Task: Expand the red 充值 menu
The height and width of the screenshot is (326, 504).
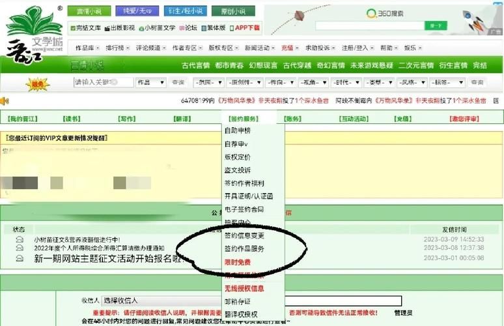Action: click(x=290, y=48)
